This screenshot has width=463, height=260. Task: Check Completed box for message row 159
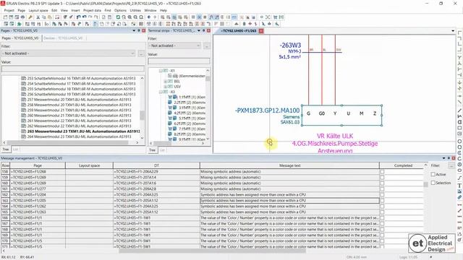coord(382,178)
